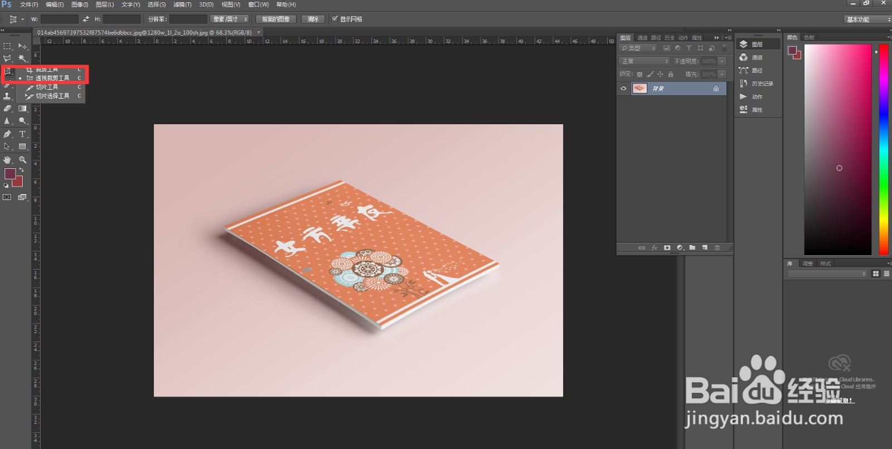The image size is (892, 449).
Task: Swap width and height values
Action: tap(86, 19)
